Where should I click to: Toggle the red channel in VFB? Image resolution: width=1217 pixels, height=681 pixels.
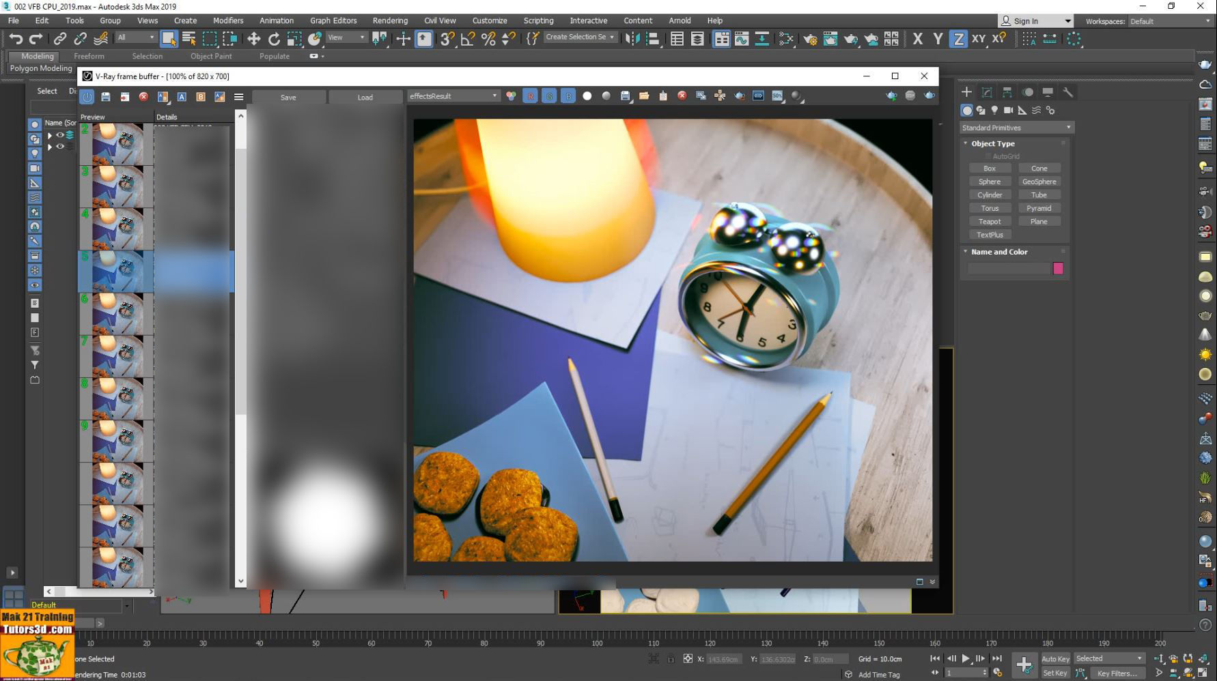[530, 96]
